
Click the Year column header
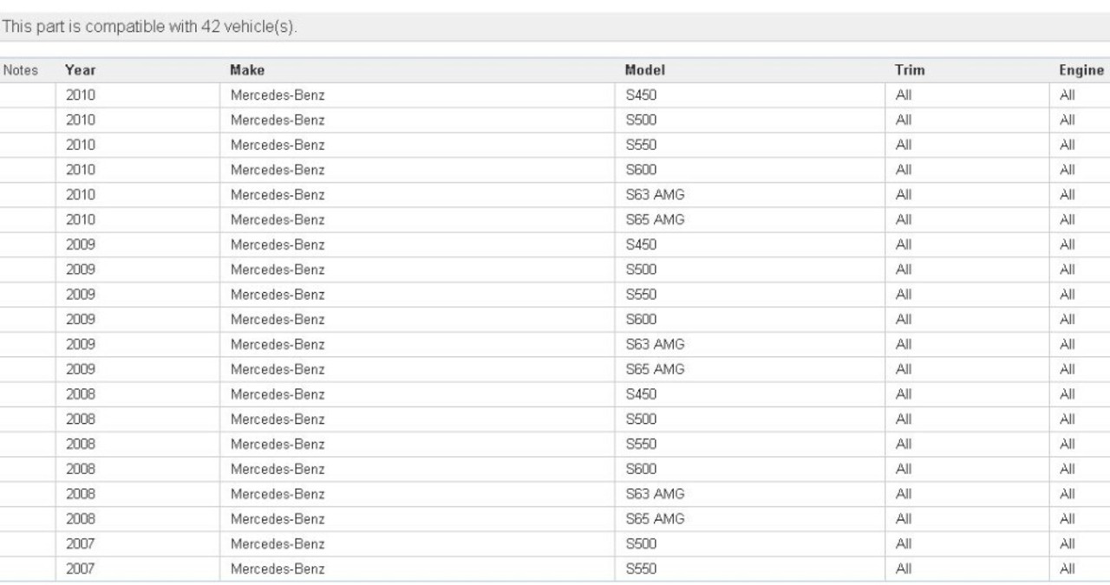point(79,70)
